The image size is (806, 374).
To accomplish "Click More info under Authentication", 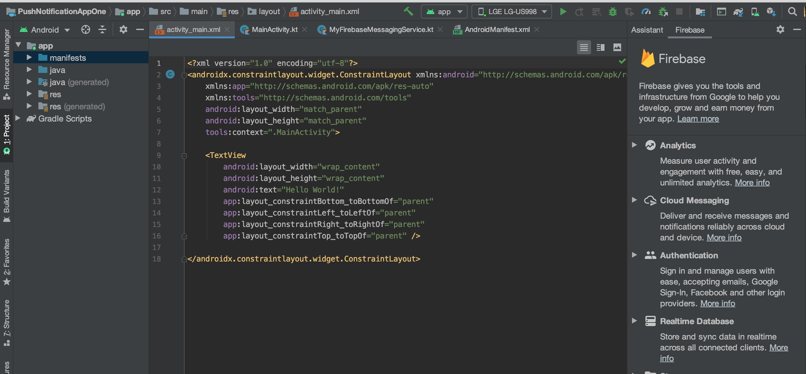I will tap(717, 303).
